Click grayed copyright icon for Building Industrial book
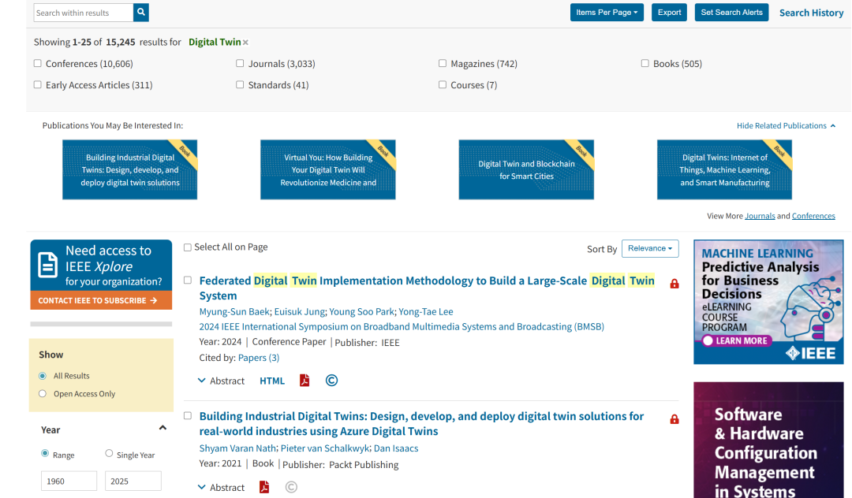 (291, 487)
